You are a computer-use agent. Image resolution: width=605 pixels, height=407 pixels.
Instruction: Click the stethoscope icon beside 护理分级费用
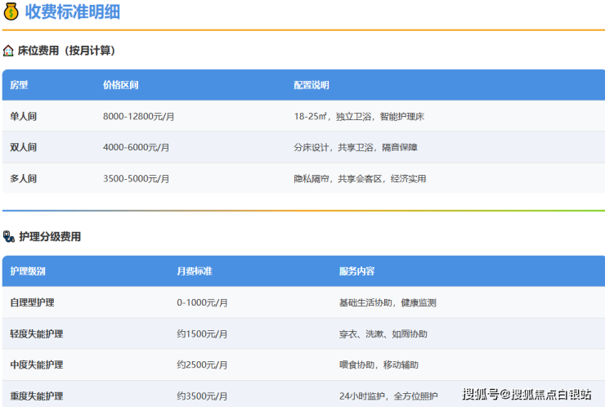click(8, 236)
